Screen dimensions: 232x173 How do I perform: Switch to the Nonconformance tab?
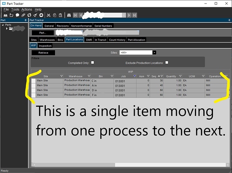pyautogui.click(x=81, y=26)
